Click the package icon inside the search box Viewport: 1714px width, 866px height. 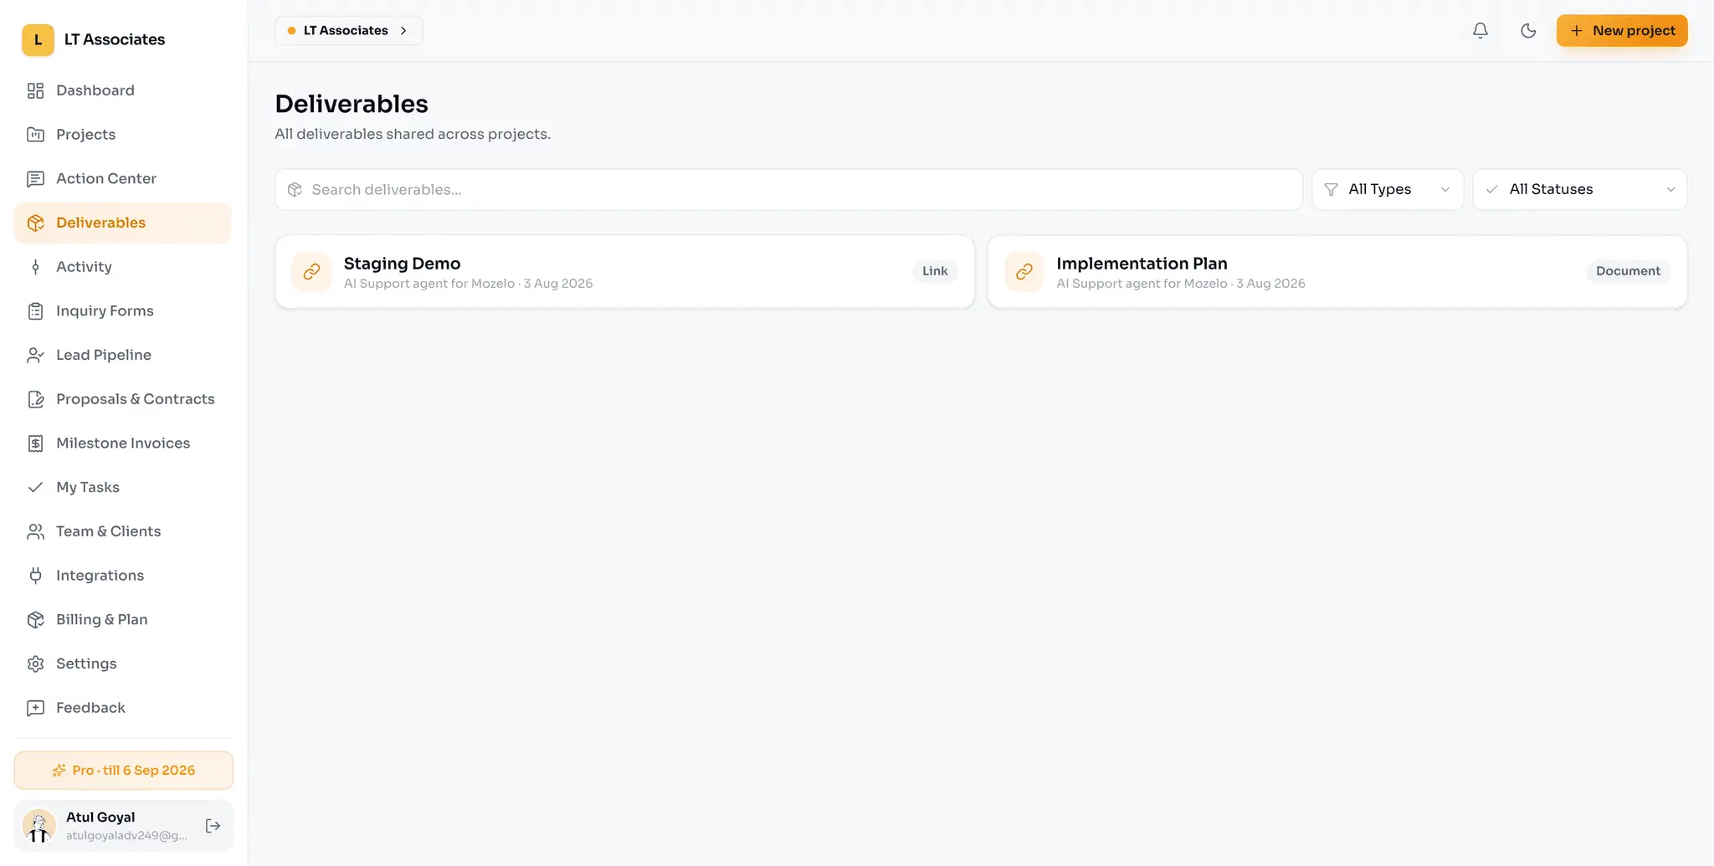coord(295,190)
